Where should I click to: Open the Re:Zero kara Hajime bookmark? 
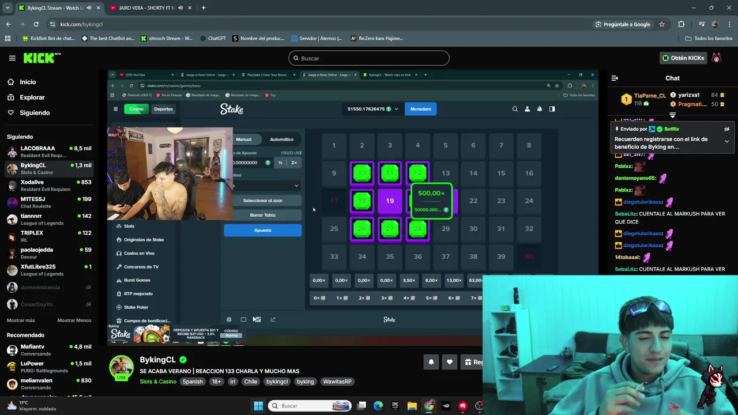(376, 39)
